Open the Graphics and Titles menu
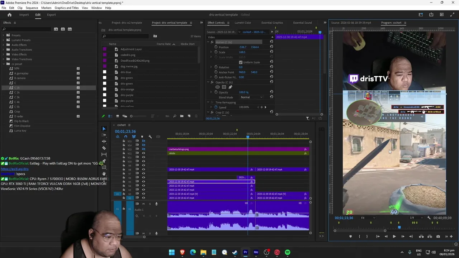The height and width of the screenshot is (258, 459). pos(67,8)
